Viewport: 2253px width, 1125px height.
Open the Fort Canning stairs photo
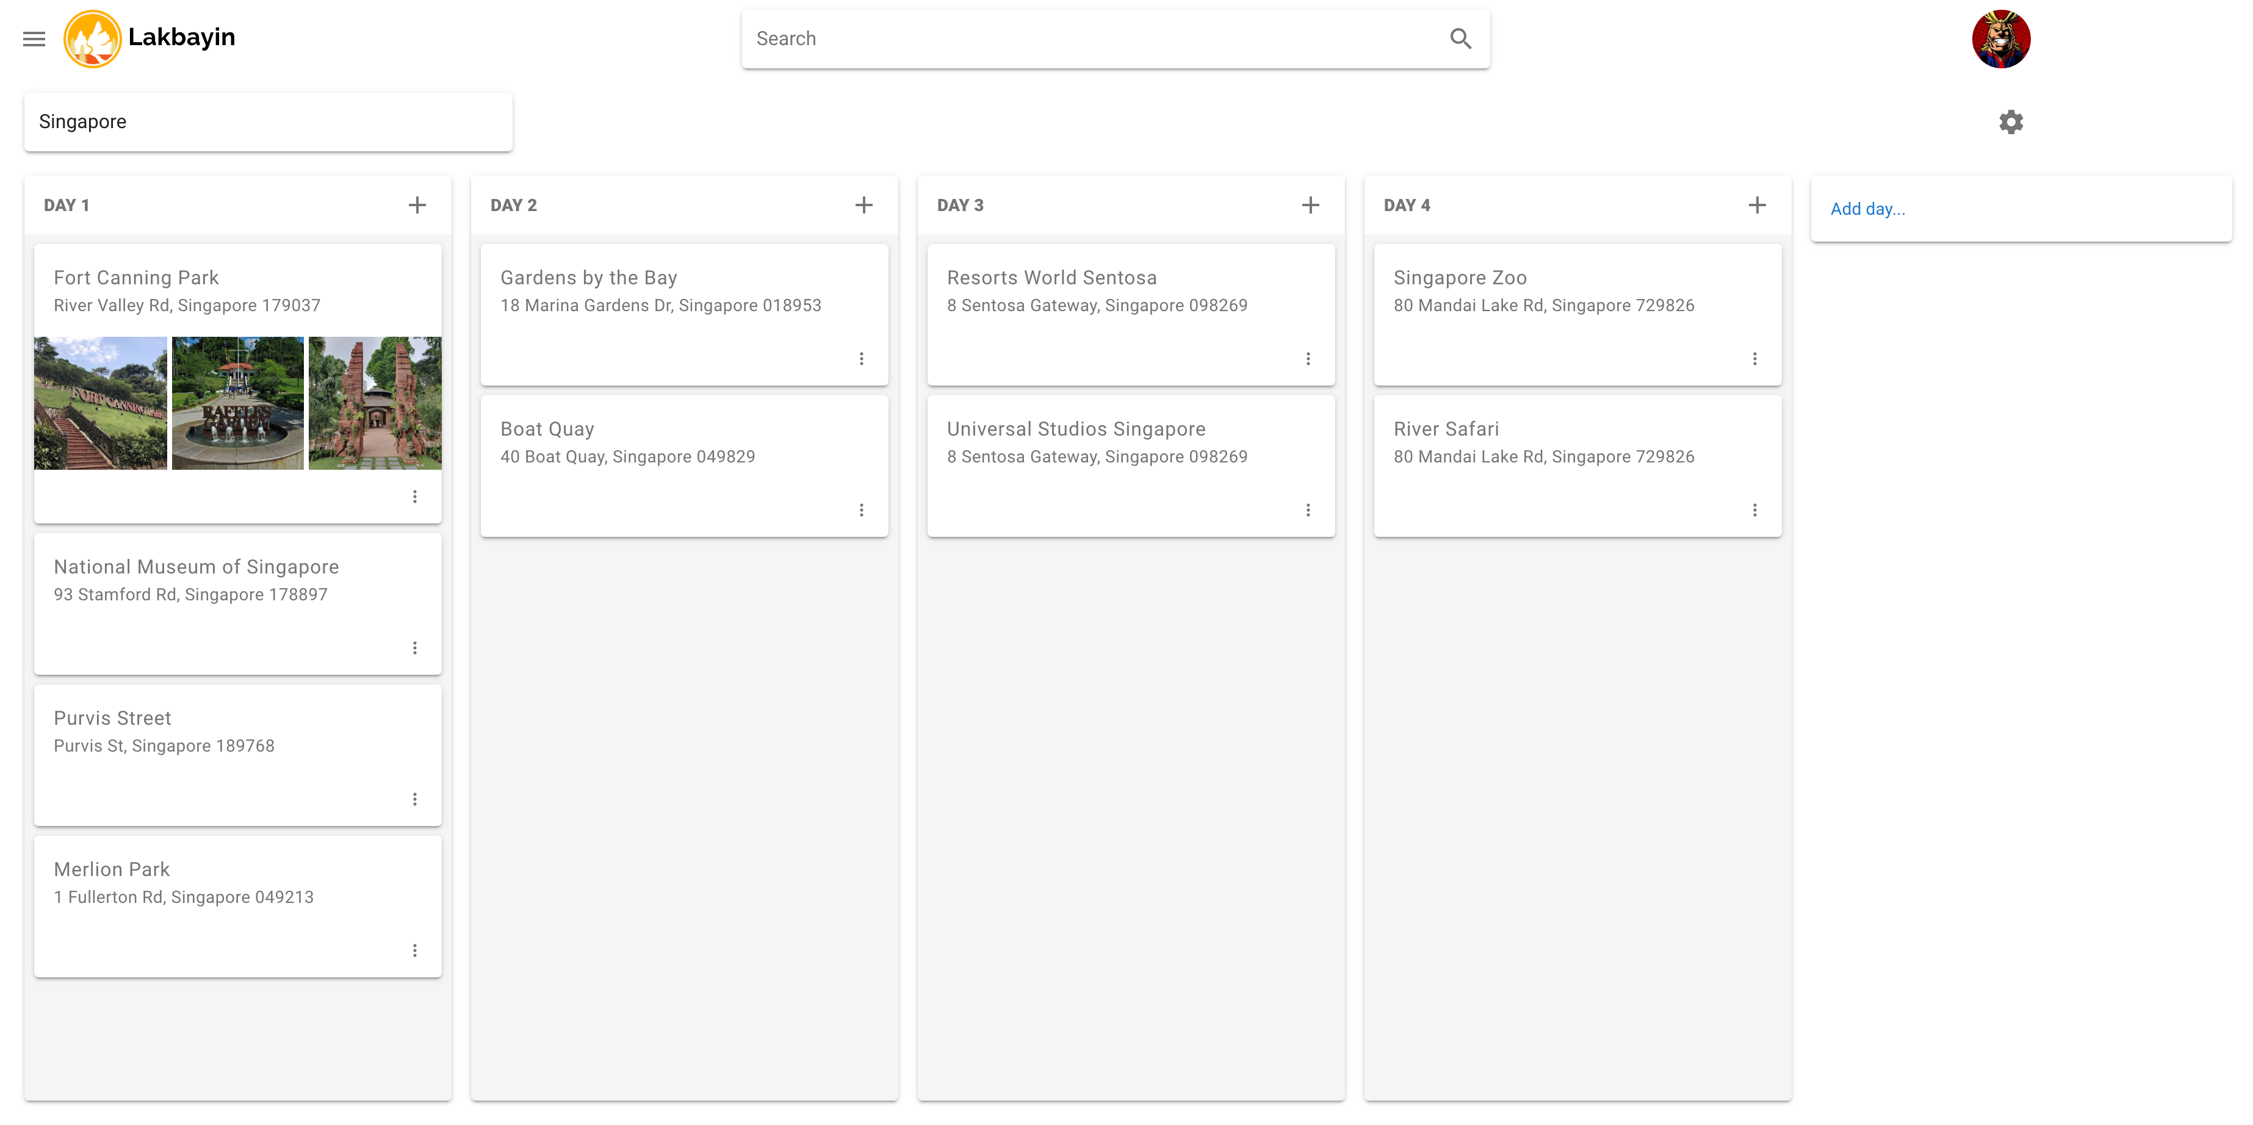click(101, 403)
